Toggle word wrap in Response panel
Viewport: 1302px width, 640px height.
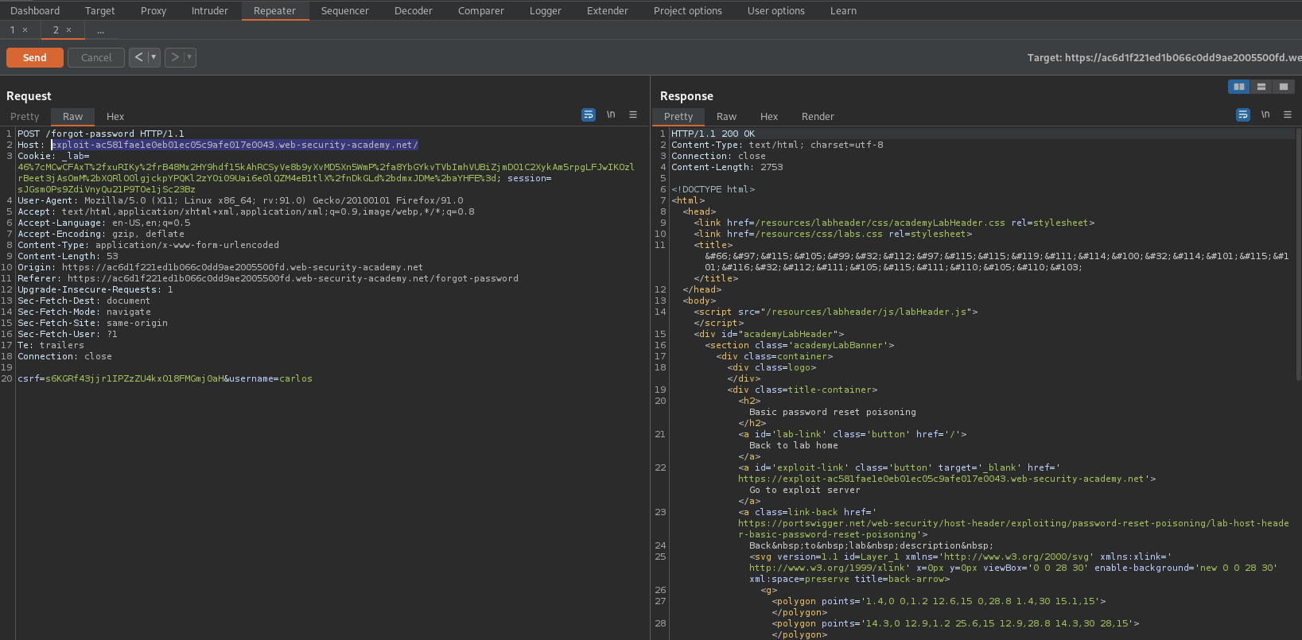point(1243,114)
